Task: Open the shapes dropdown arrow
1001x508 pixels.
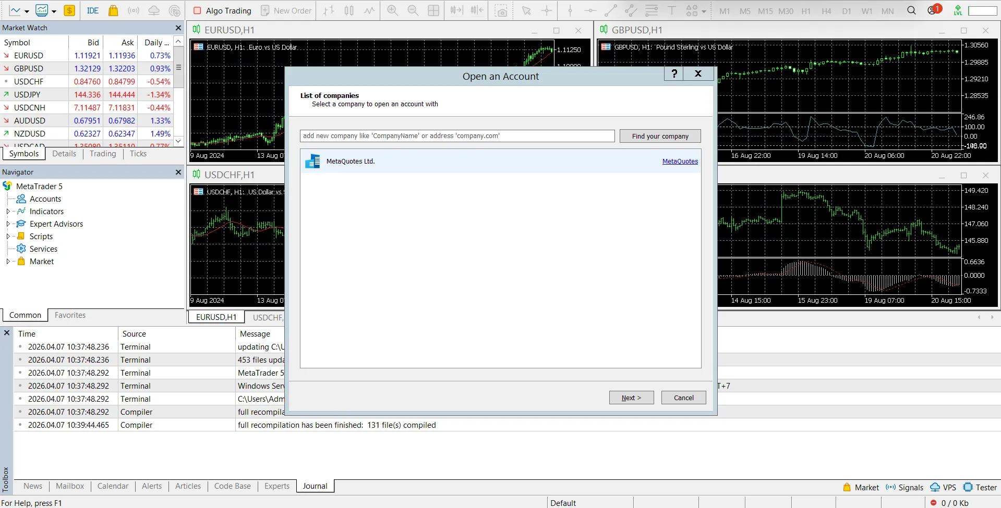Action: [x=704, y=10]
